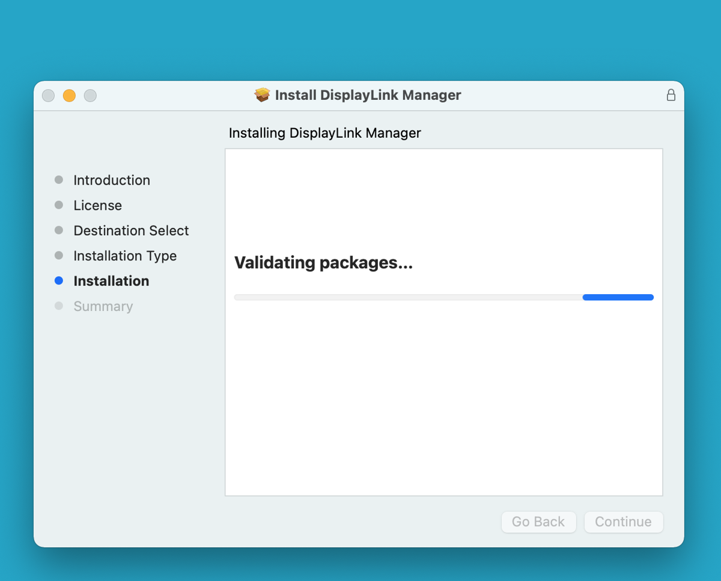The image size is (721, 581).
Task: Select the Introduction step in the sidebar
Action: (112, 180)
